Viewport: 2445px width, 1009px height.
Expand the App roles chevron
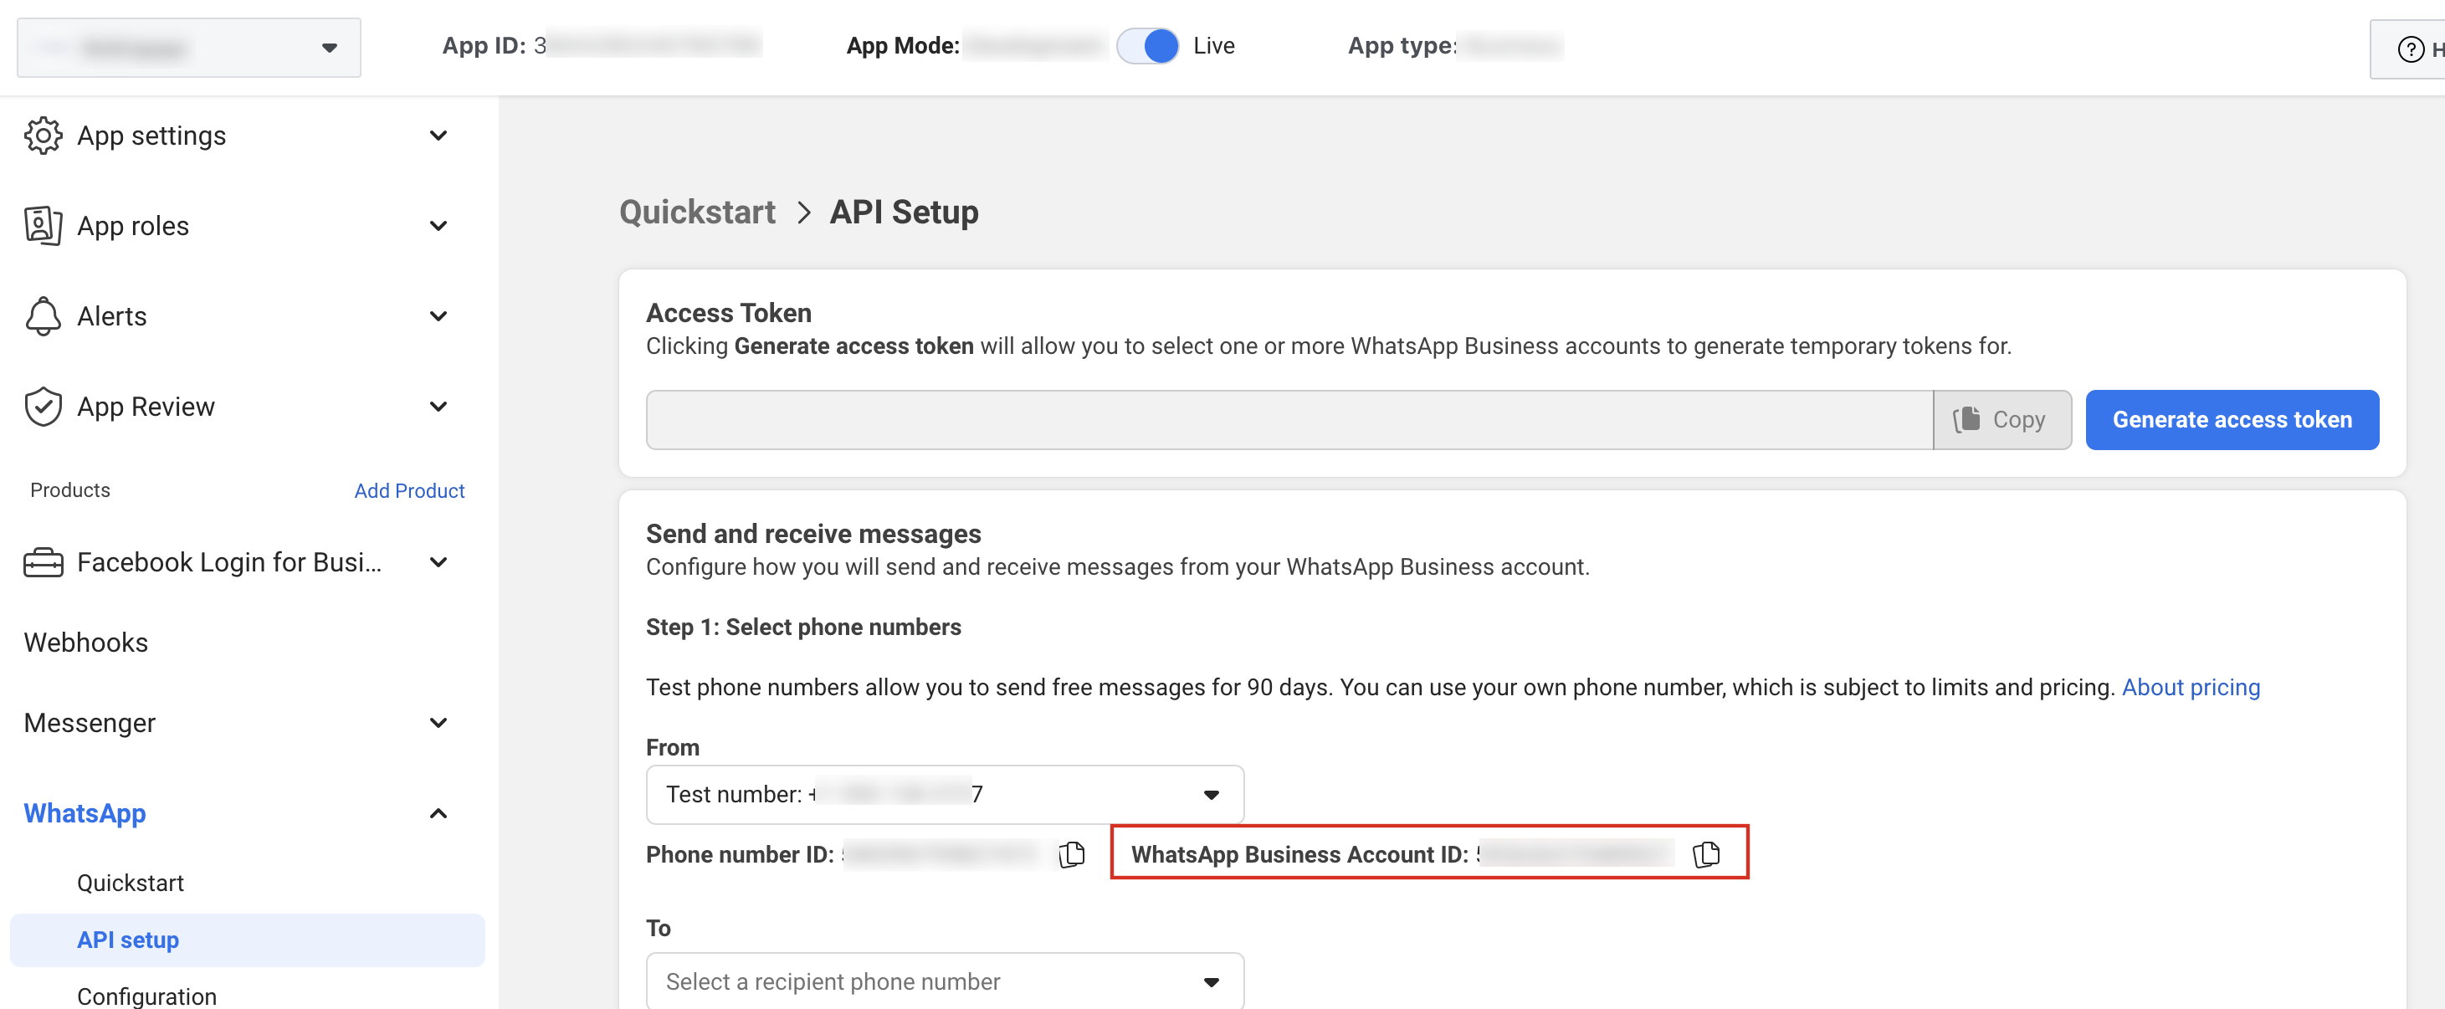tap(438, 226)
